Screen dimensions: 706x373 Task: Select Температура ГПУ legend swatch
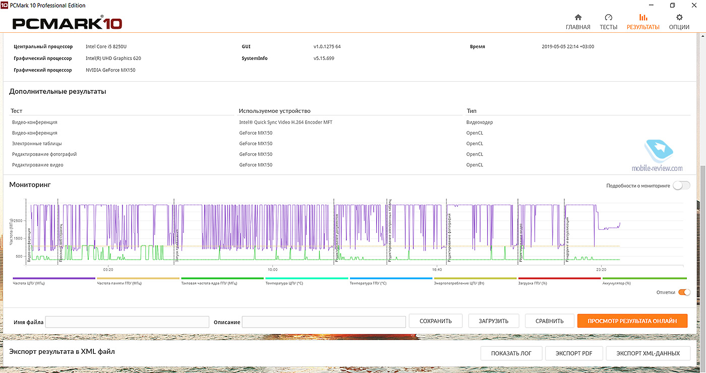[391, 278]
